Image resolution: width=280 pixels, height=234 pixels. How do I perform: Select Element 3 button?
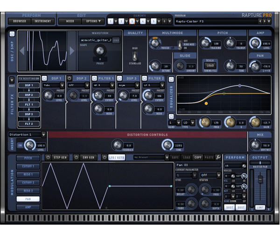point(132,22)
